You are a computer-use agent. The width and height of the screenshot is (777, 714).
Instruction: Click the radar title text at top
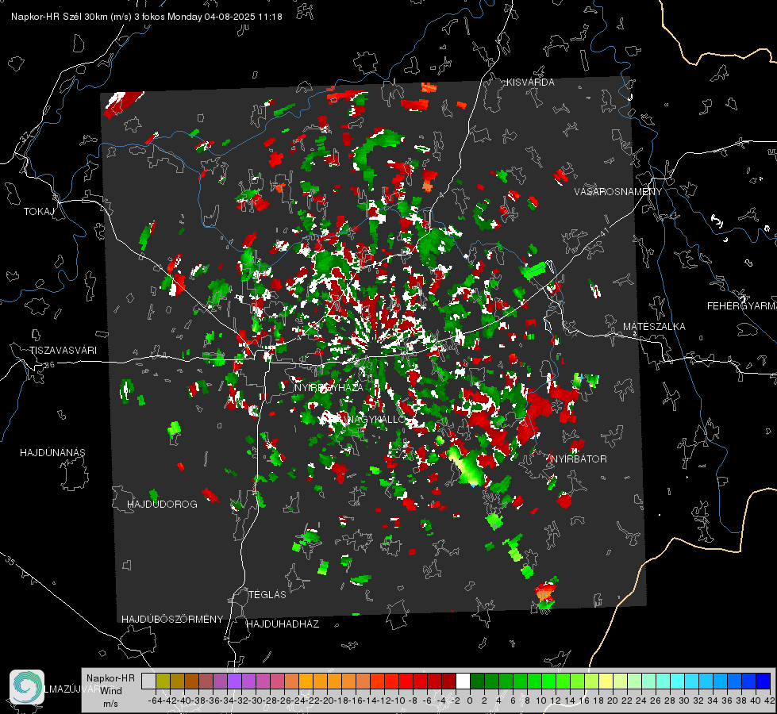point(147,17)
